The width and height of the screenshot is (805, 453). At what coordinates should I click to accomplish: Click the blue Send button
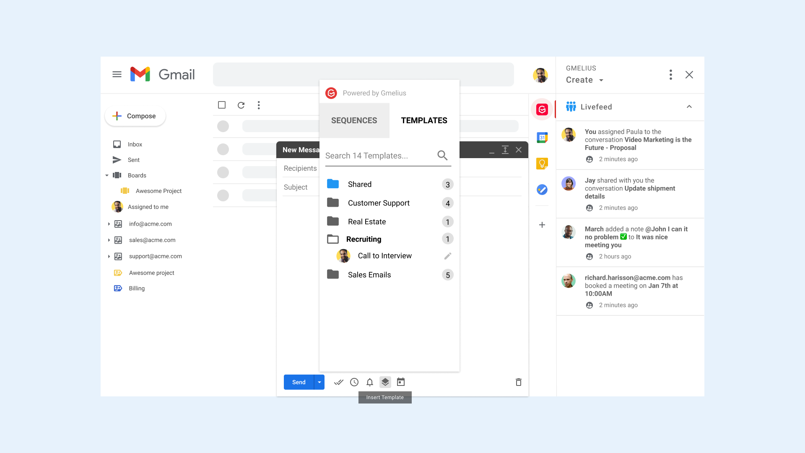pyautogui.click(x=299, y=382)
